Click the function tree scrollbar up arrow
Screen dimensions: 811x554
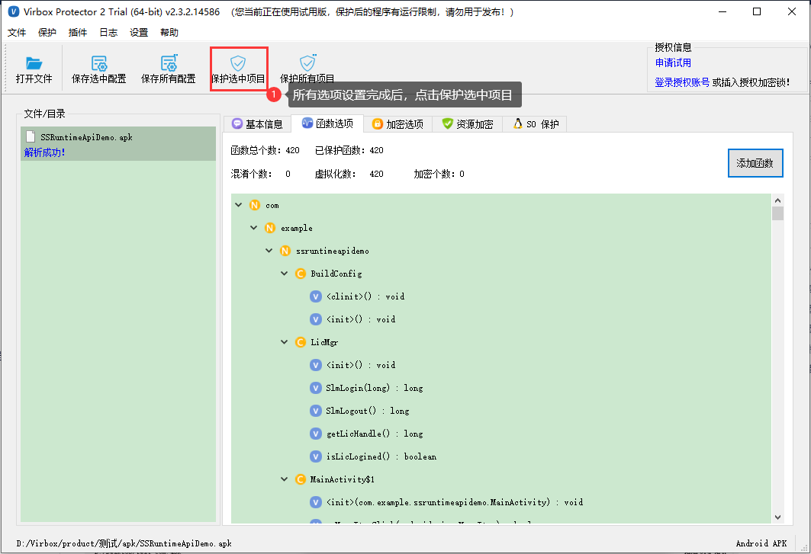(x=778, y=200)
